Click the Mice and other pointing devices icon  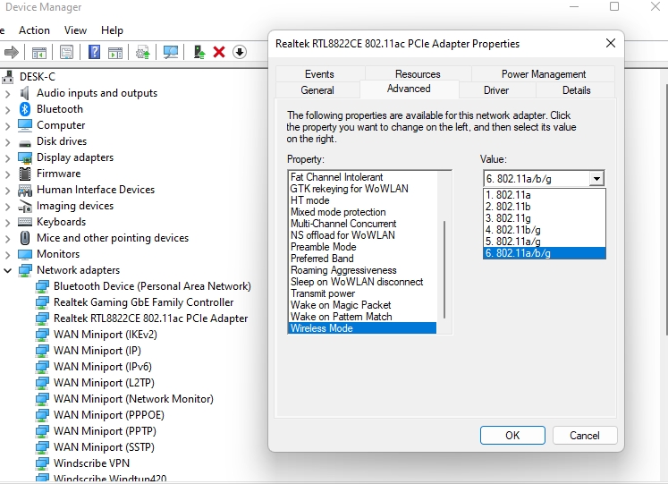(25, 238)
